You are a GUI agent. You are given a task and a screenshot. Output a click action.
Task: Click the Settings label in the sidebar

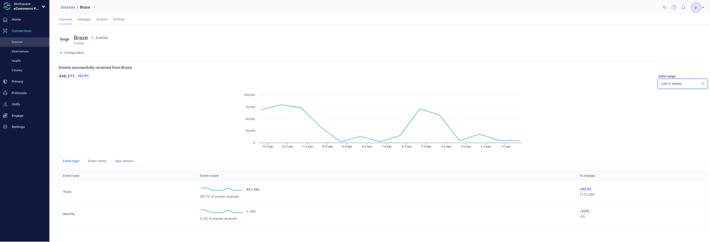tap(18, 127)
